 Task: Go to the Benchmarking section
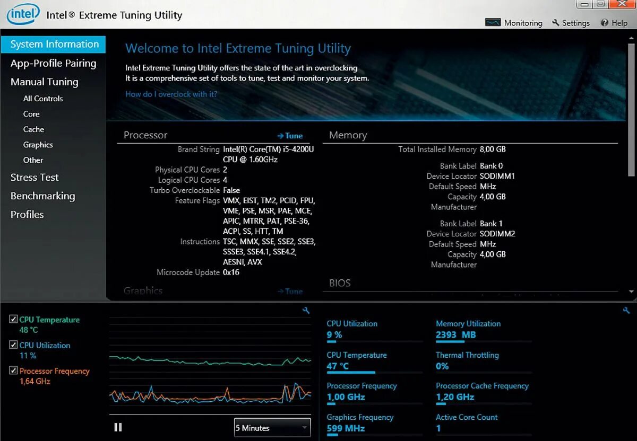click(42, 196)
